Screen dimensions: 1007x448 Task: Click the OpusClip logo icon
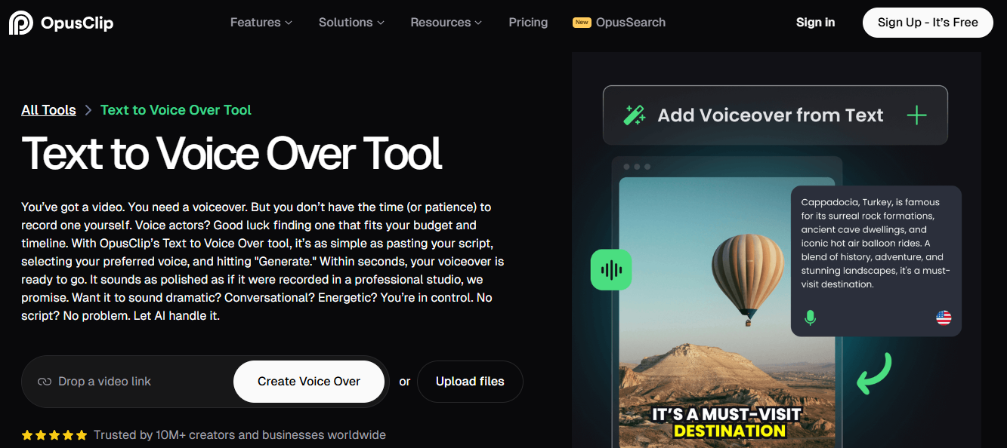[20, 23]
